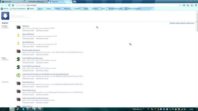Click the zip icon of the second idk zip file
Viewport: 198px width, 111px height.
pos(18,43)
